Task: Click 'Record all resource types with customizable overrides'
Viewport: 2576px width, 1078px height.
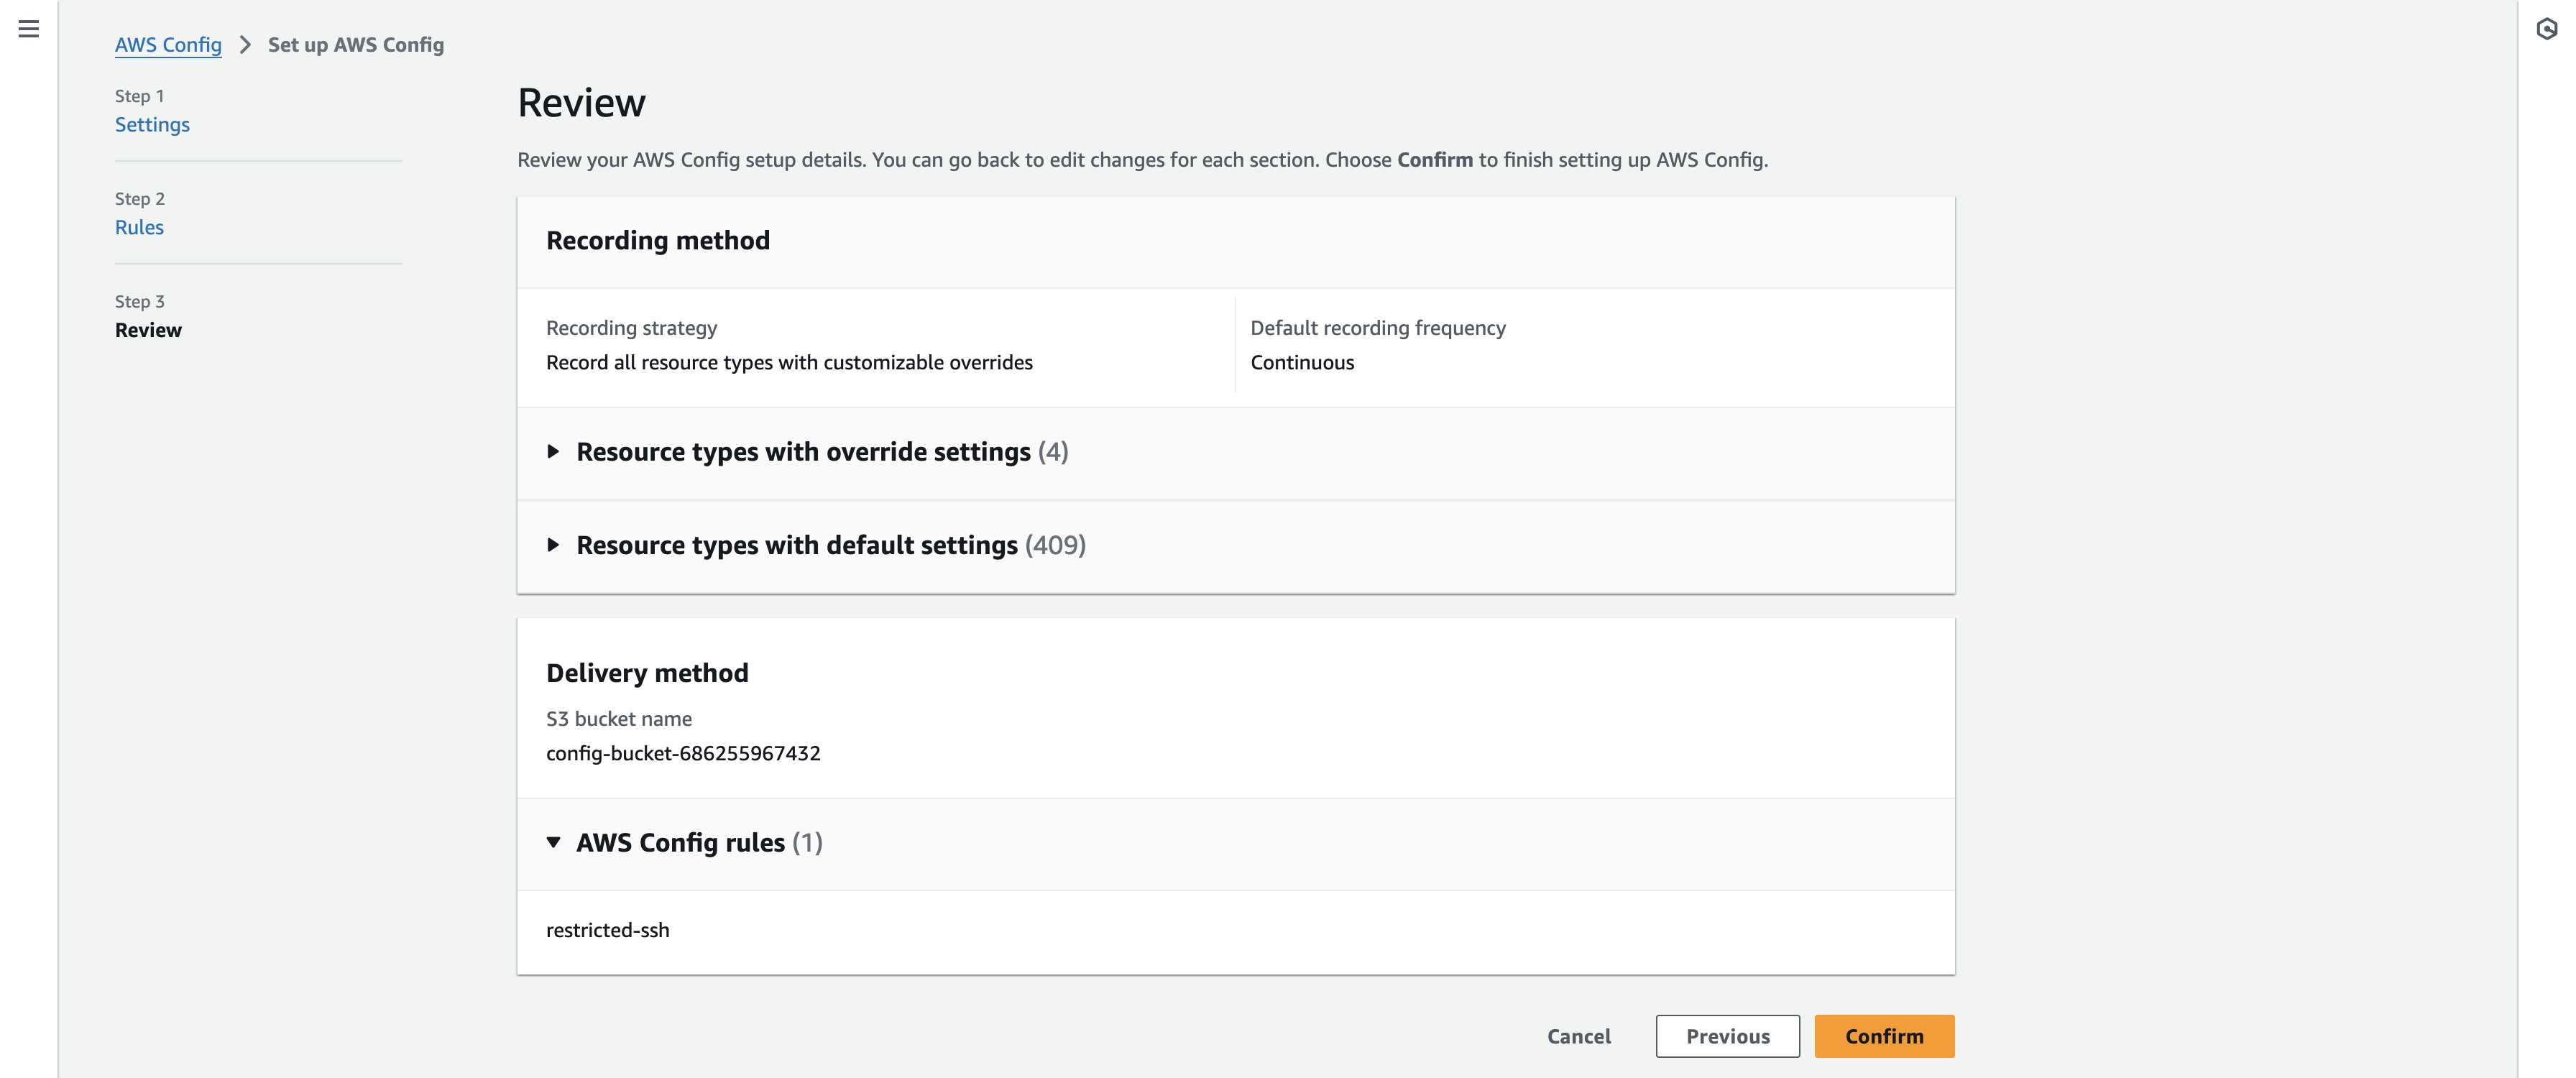Action: coord(789,363)
